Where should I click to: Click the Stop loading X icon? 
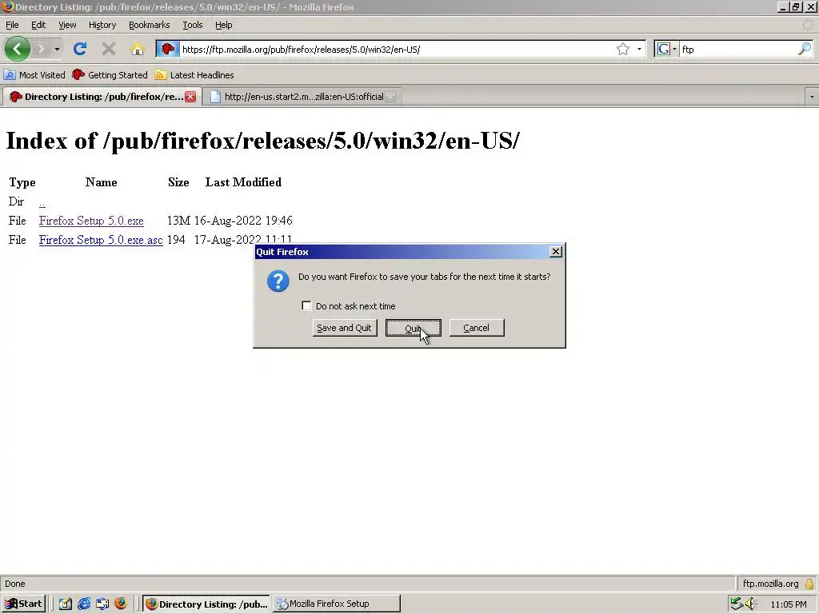[109, 49]
